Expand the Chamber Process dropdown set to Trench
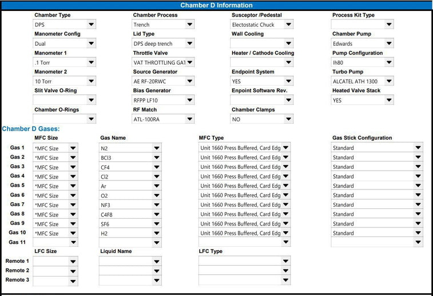 coord(163,24)
